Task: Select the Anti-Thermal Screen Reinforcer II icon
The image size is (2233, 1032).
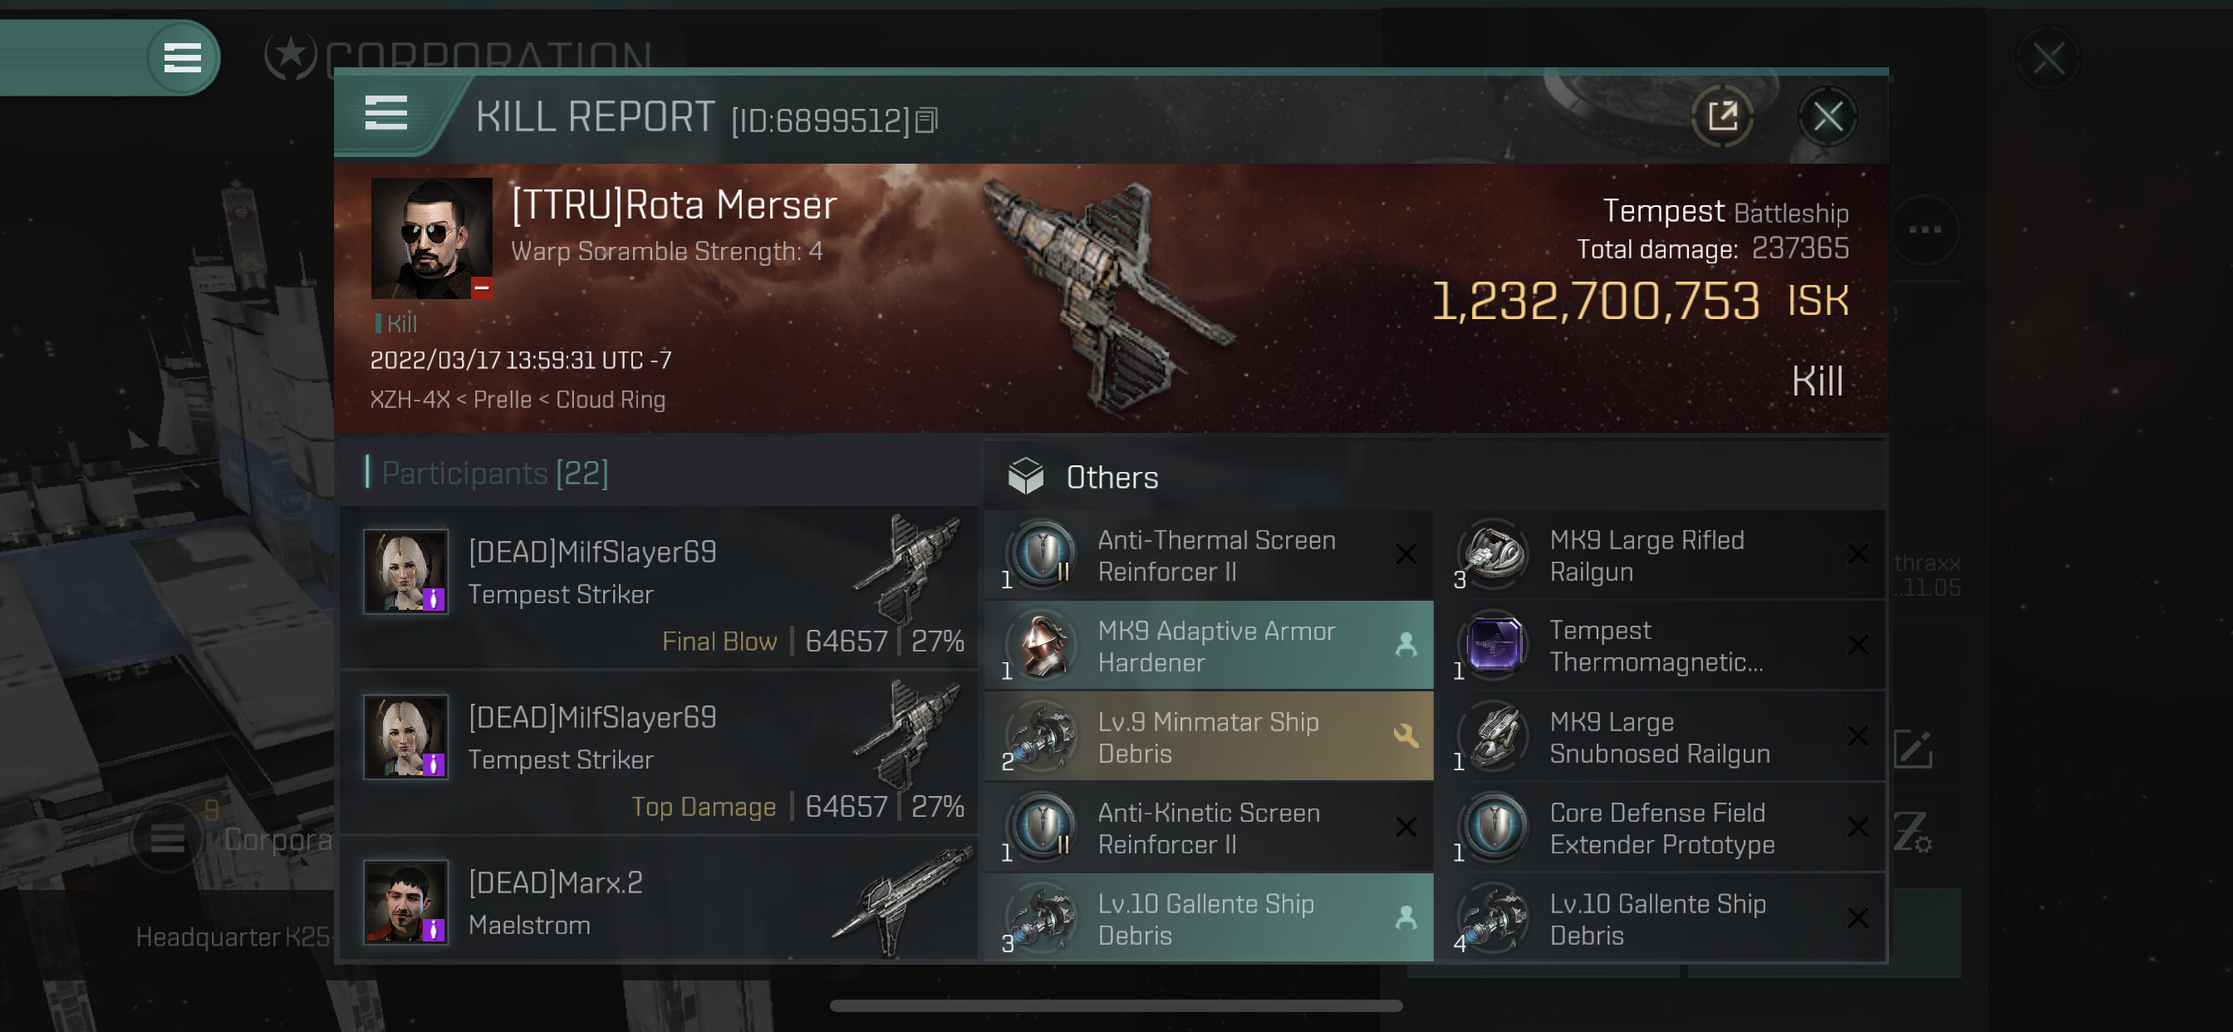Action: click(x=1043, y=554)
